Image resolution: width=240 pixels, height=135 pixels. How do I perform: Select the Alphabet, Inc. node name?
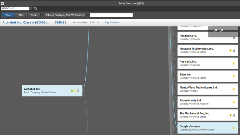(x=32, y=89)
